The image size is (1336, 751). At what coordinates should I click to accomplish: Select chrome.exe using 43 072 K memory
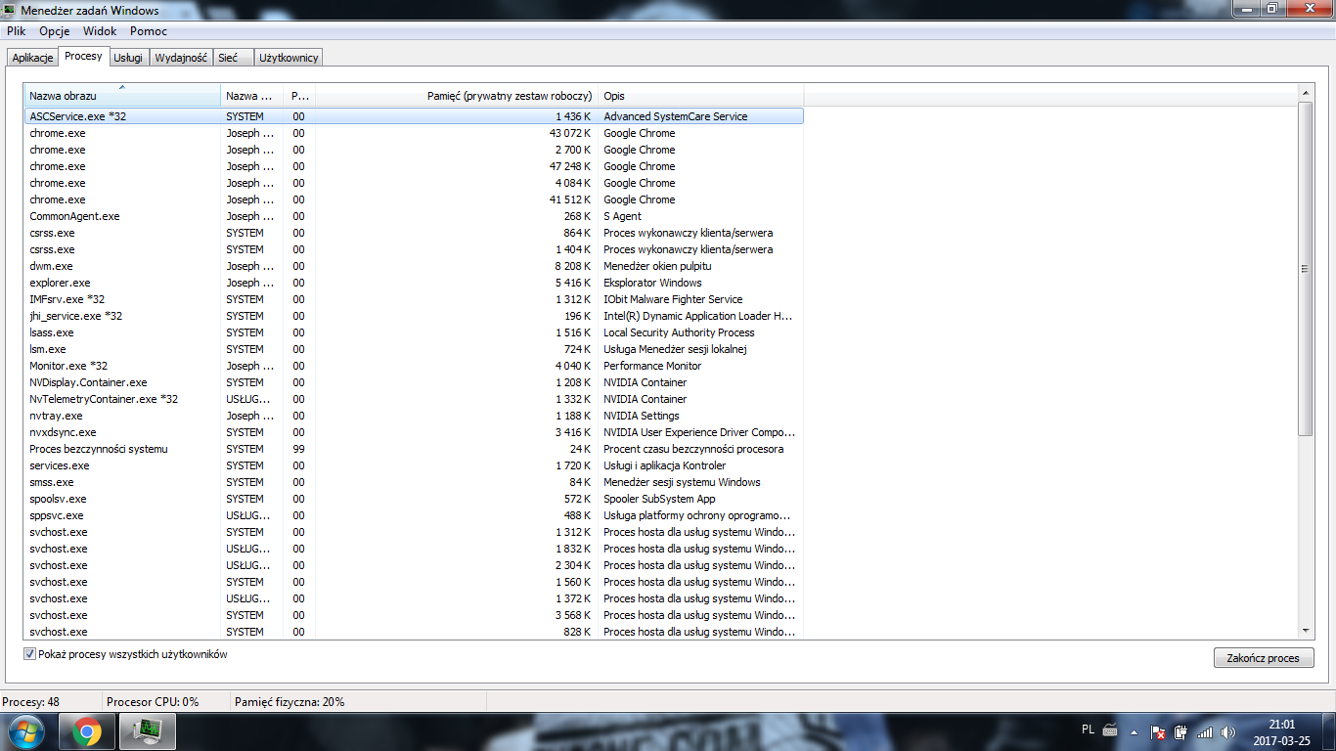tap(414, 133)
